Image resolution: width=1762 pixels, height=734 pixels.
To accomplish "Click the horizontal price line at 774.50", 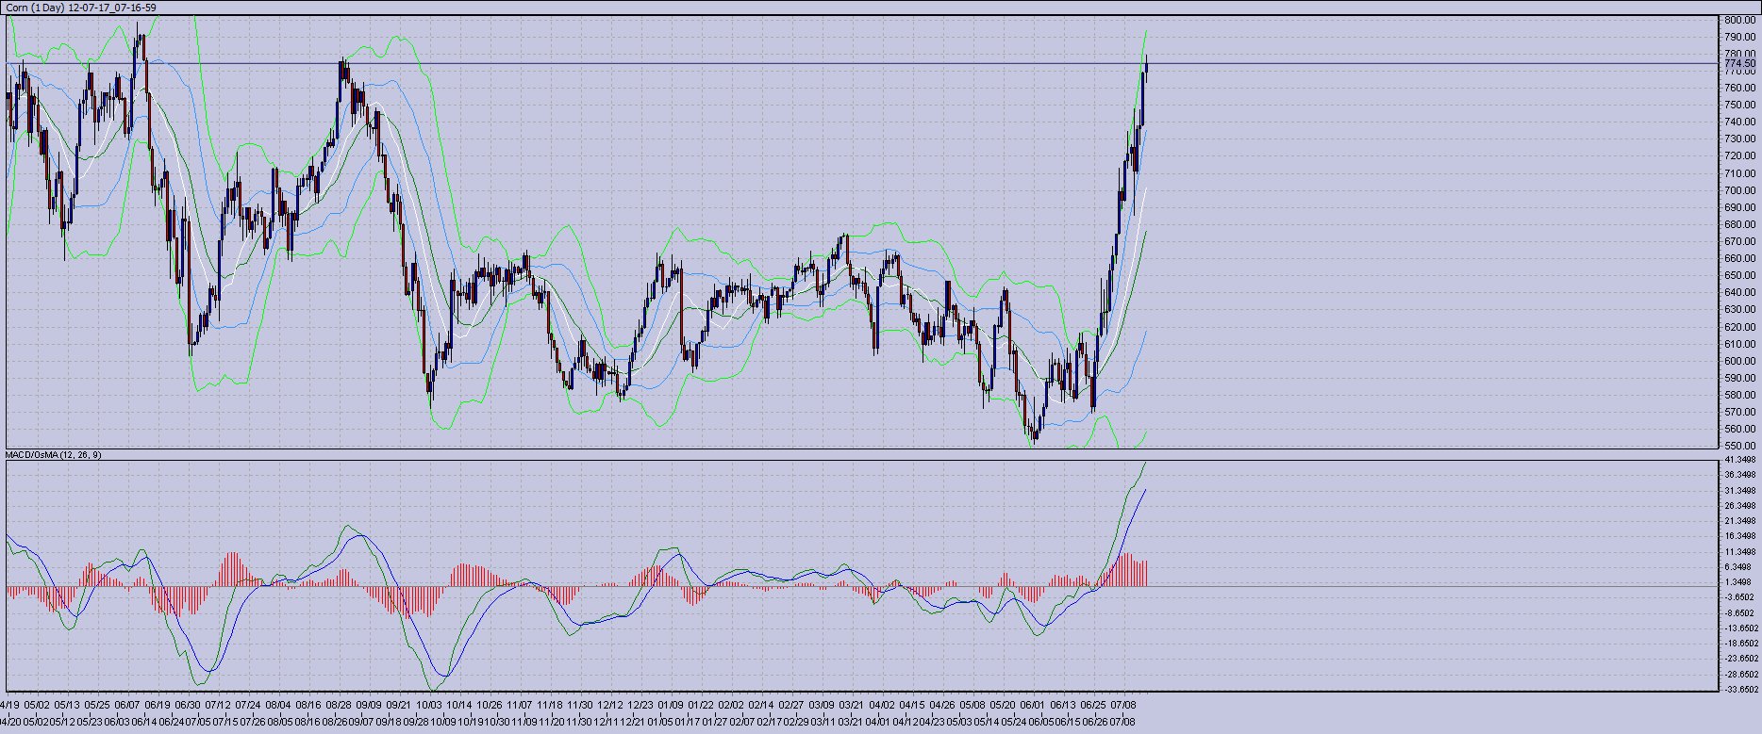I will point(1415,64).
